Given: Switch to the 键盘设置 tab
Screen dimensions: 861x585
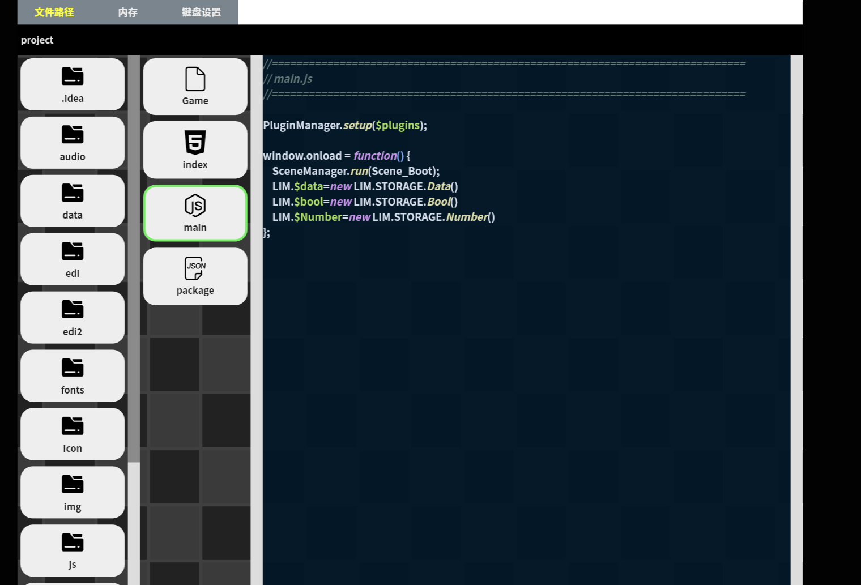Looking at the screenshot, I should click(202, 12).
